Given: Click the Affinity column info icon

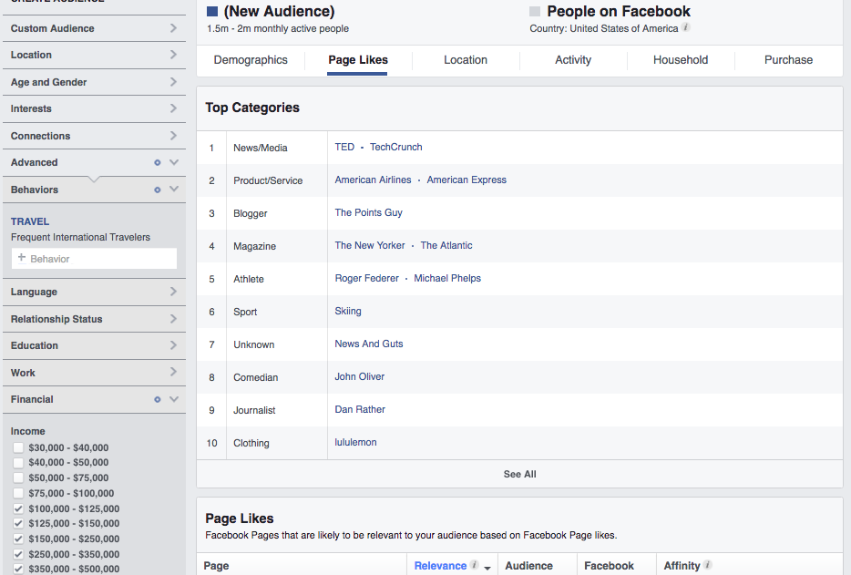Looking at the screenshot, I should pos(709,565).
